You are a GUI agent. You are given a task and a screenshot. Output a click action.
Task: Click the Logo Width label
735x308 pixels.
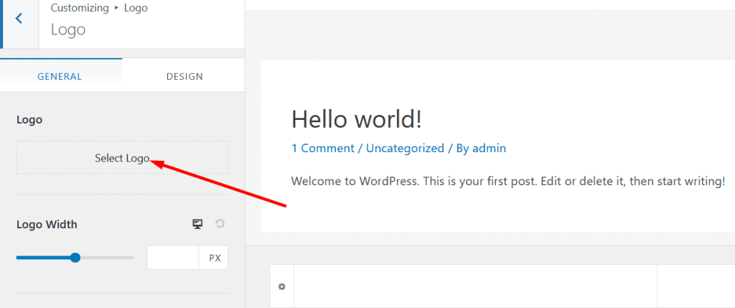pos(47,225)
